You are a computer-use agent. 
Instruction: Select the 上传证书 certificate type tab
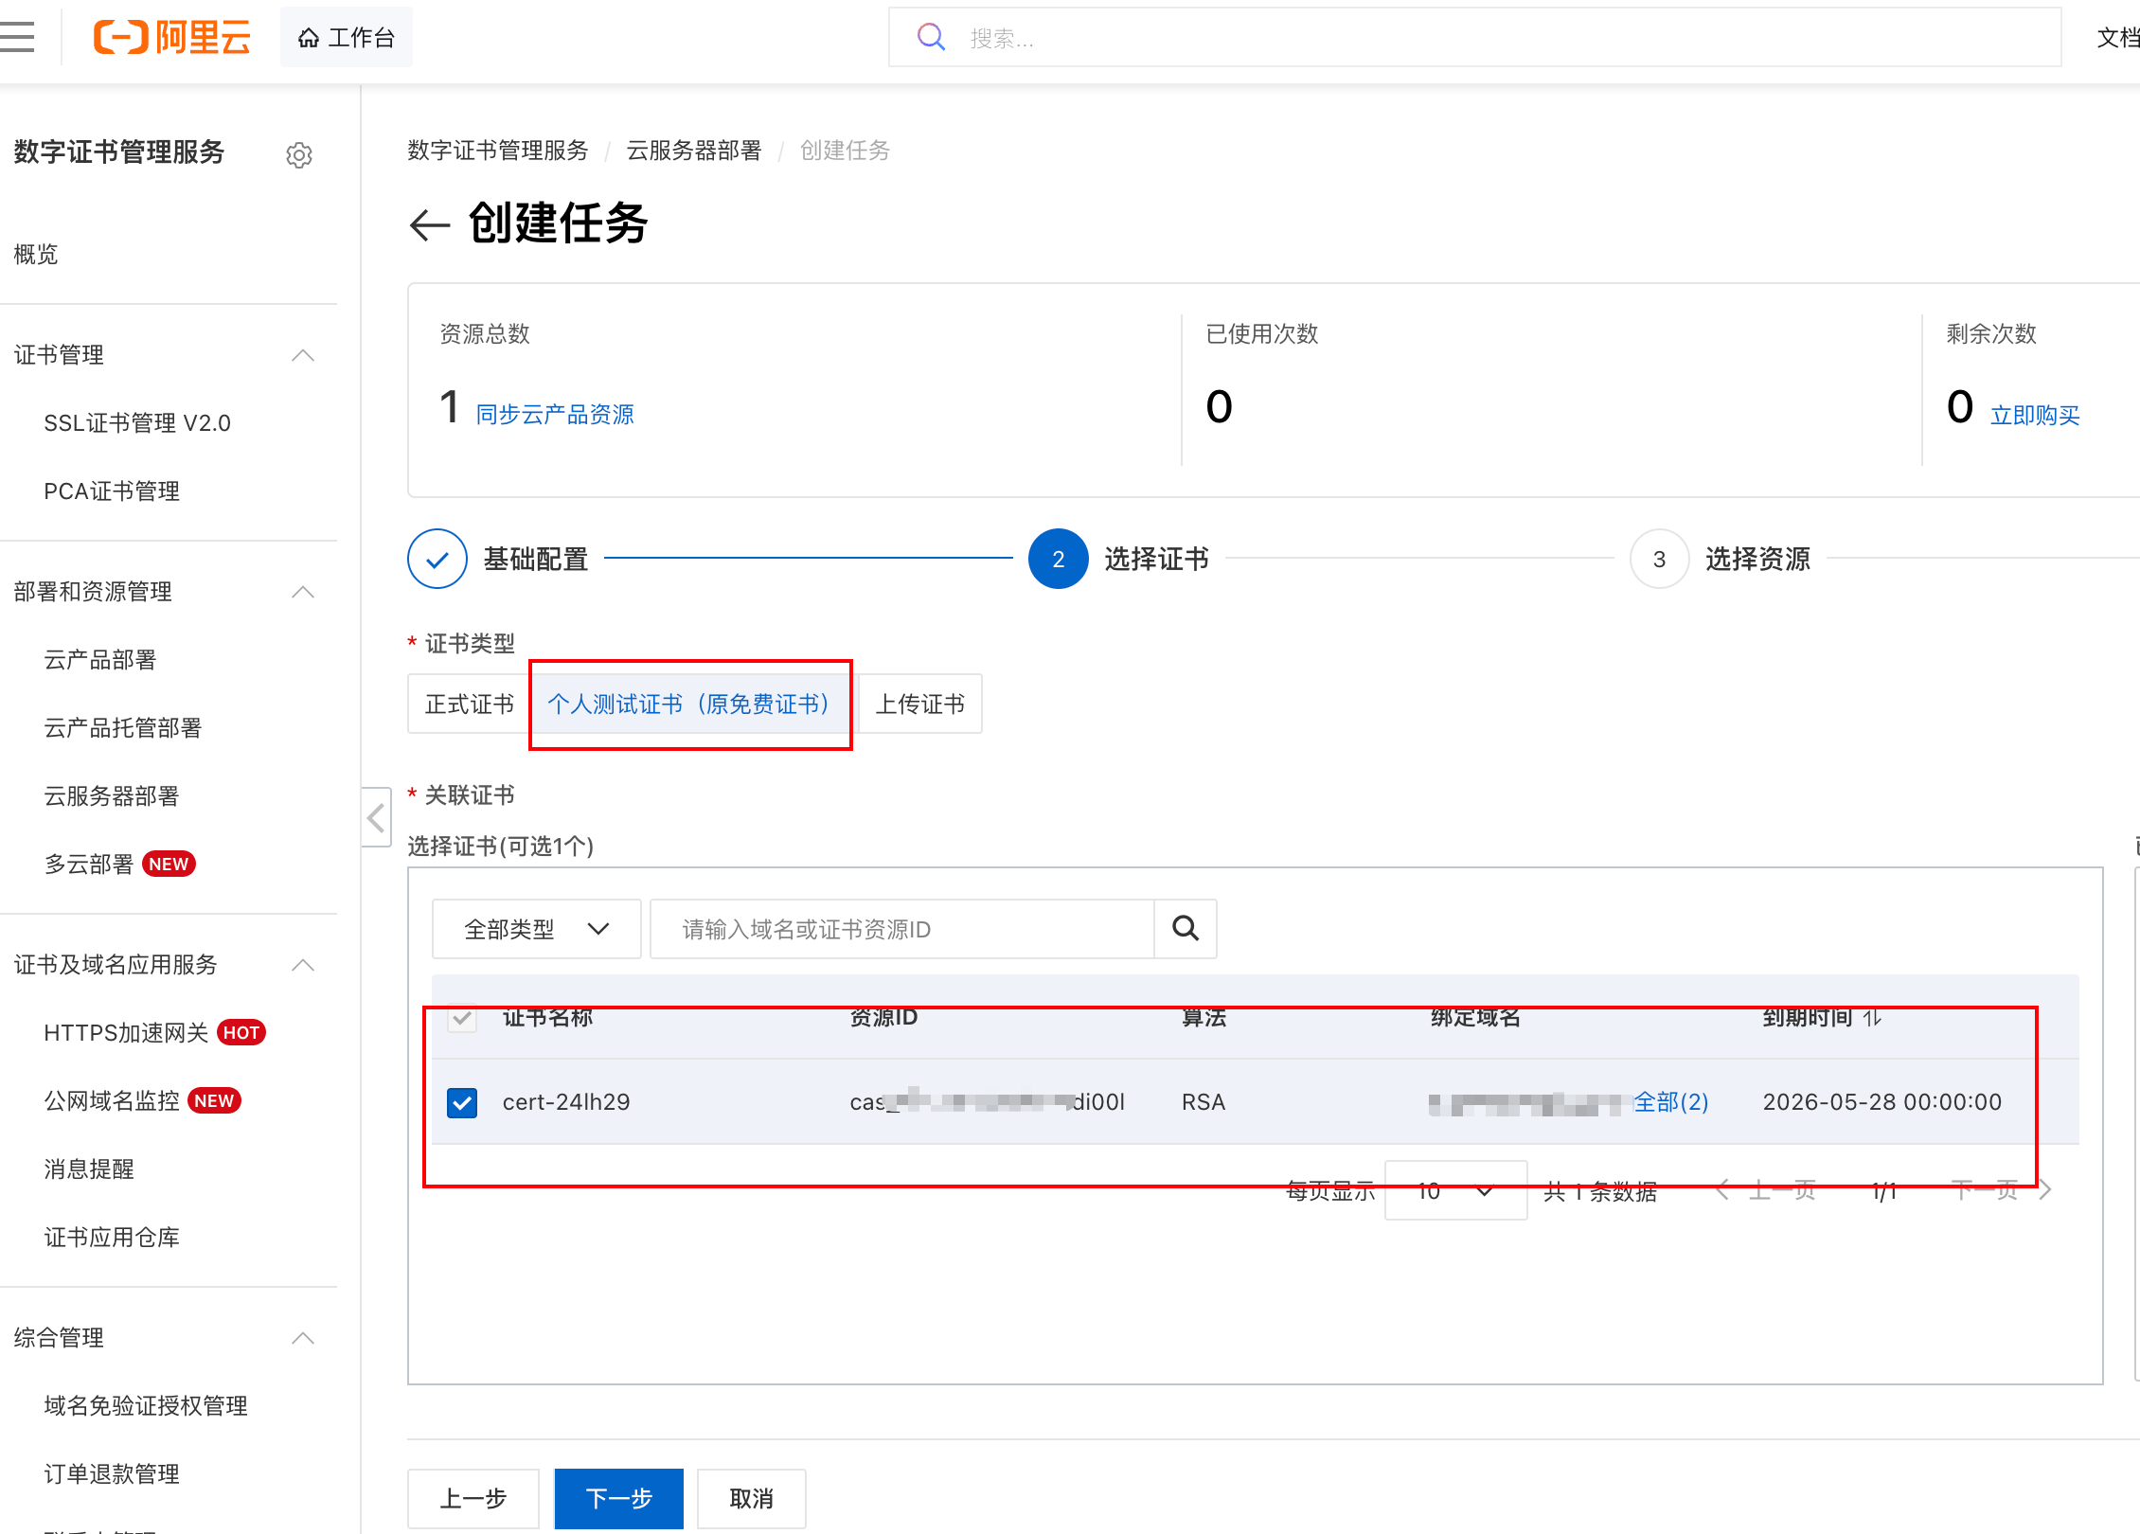point(919,704)
